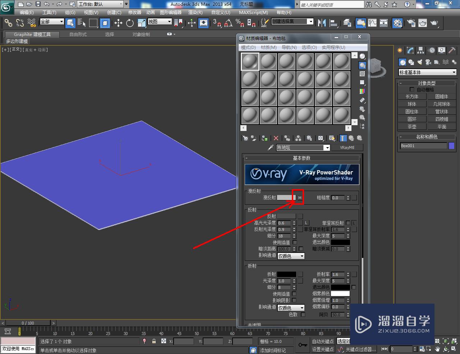
Task: Toggle the 色散 checkbox
Action: [303, 314]
